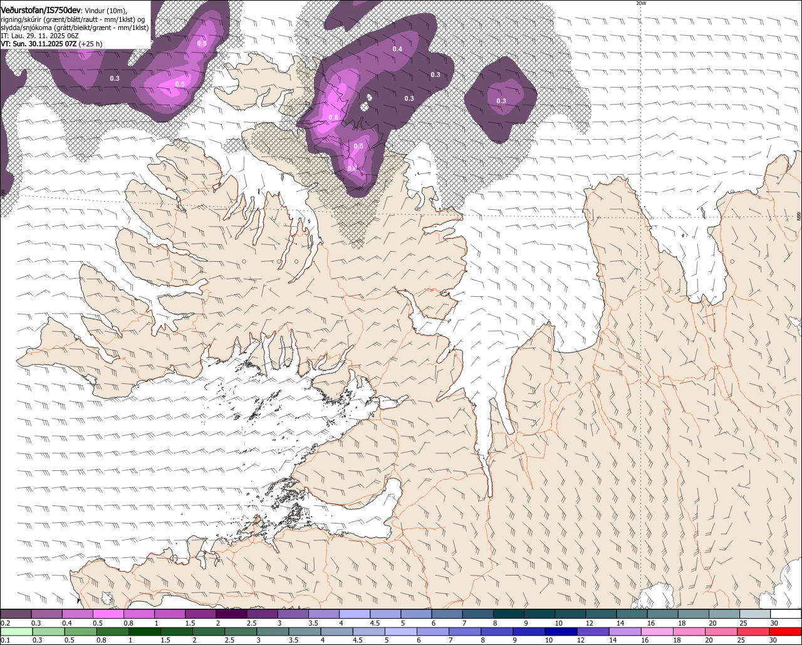Click the valid time 'VT: Sun. 30.11.2025 07Z'
The width and height of the screenshot is (802, 645).
click(x=39, y=44)
